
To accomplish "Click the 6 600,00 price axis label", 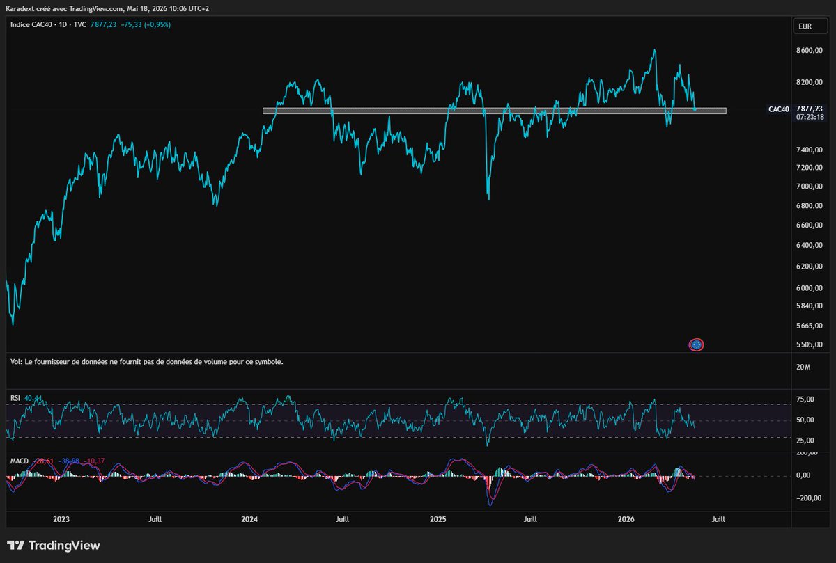I will pos(809,225).
